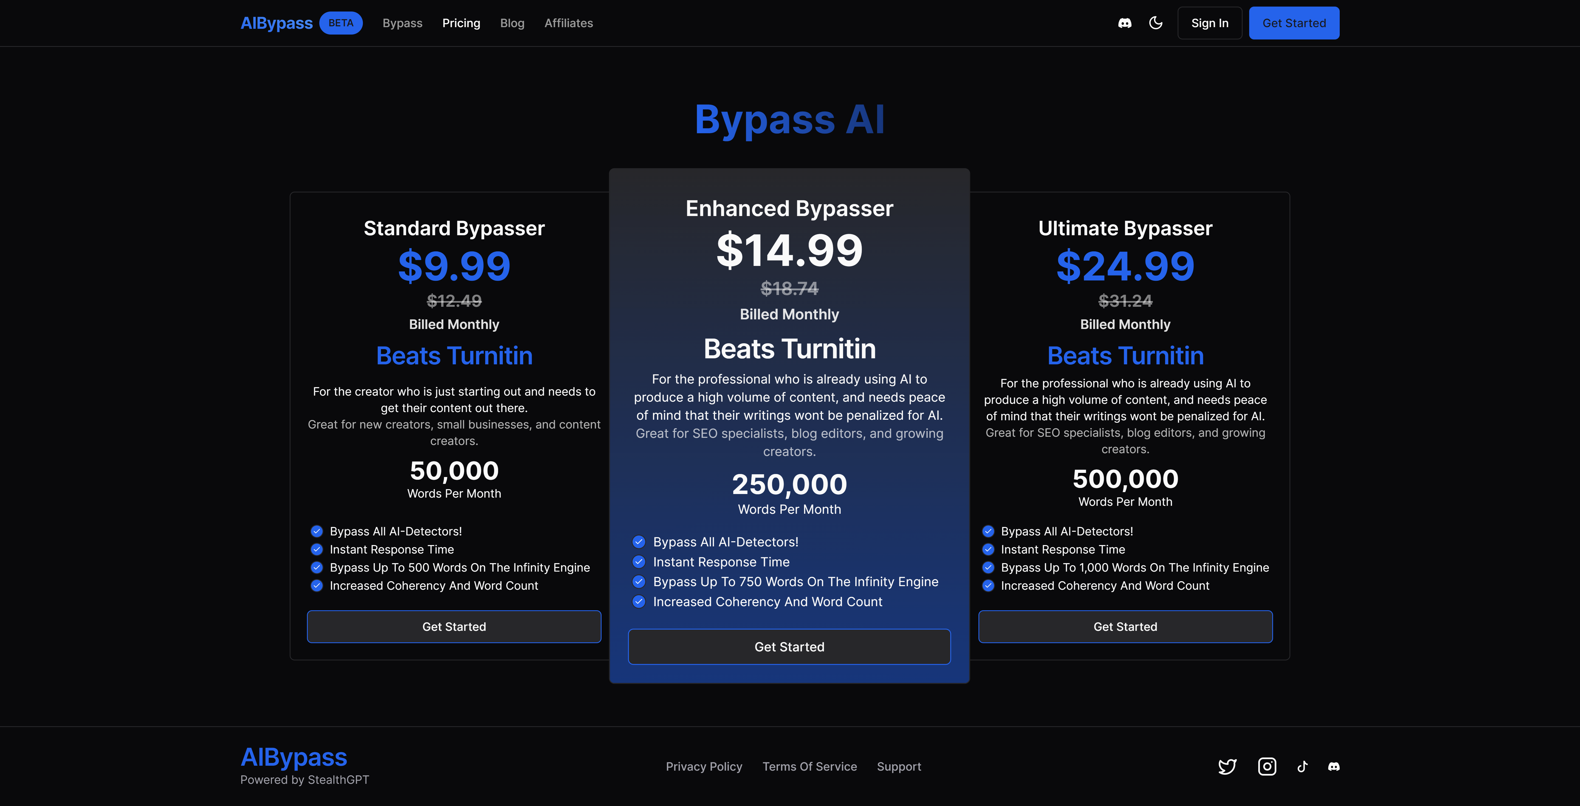Open the Instagram icon in the footer
Image resolution: width=1580 pixels, height=806 pixels.
[1267, 766]
